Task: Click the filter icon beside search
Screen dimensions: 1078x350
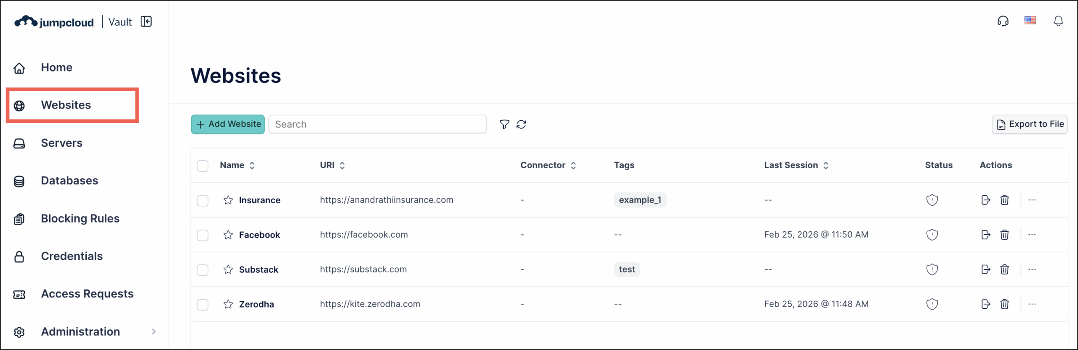Action: pyautogui.click(x=504, y=124)
